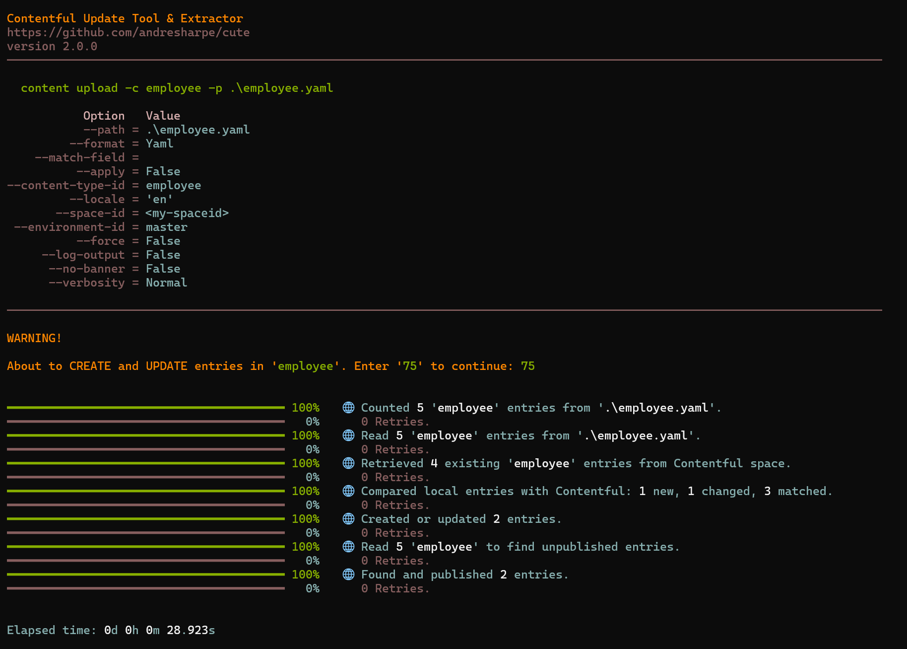Click the '--force' option name
This screenshot has width=907, height=649.
101,241
